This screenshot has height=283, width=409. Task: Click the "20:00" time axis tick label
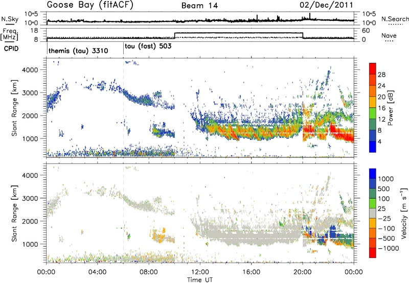tap(303, 272)
